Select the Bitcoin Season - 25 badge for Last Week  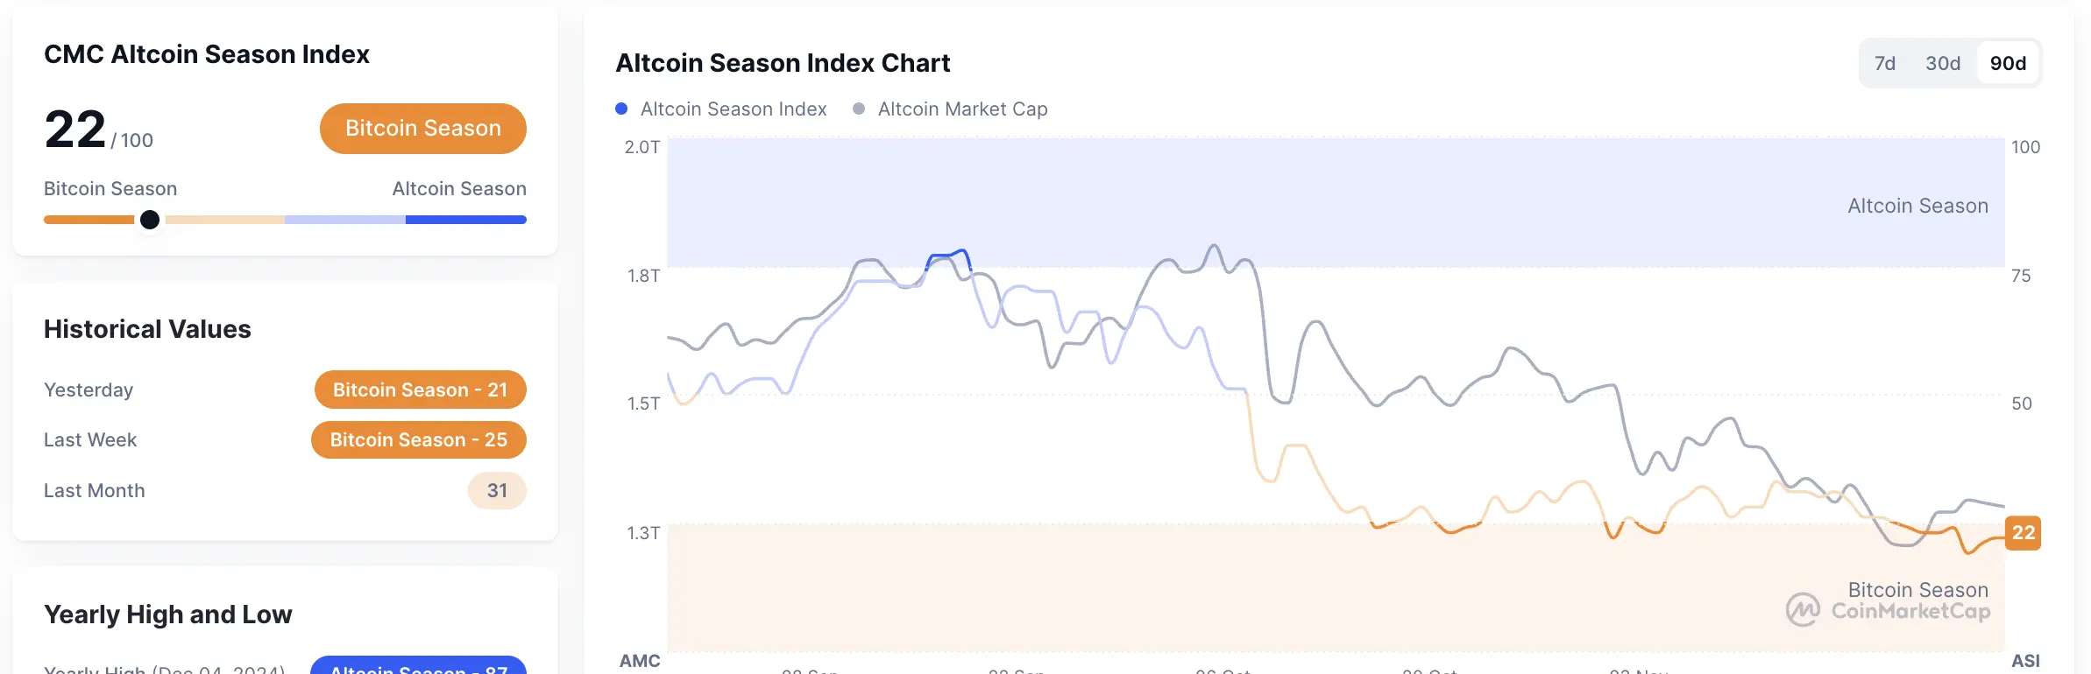click(418, 440)
